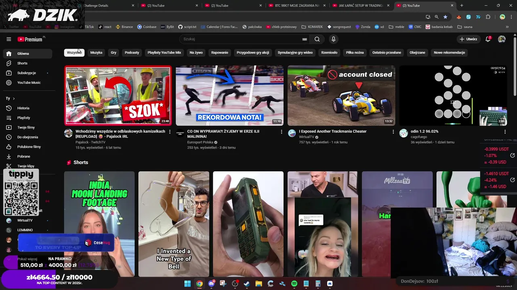Open a new browser tab with plus
This screenshot has width=517, height=290.
462,6
